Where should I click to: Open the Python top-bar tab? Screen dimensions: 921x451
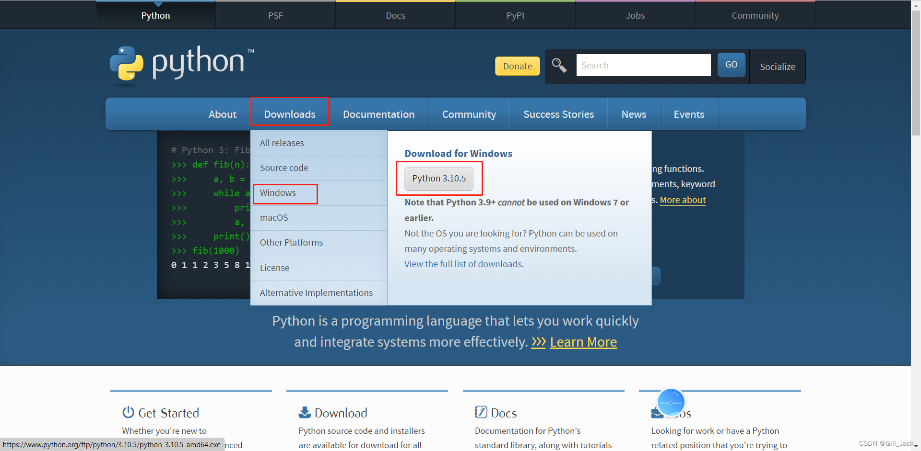[156, 15]
